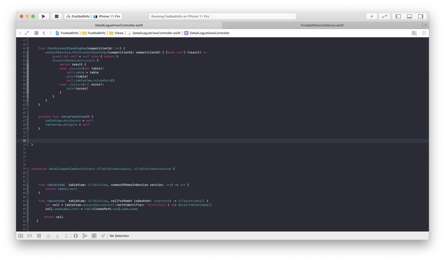Image resolution: width=445 pixels, height=261 pixels.
Task: Switch to the FootballNetworkSevice.swift tab
Action: [x=322, y=25]
